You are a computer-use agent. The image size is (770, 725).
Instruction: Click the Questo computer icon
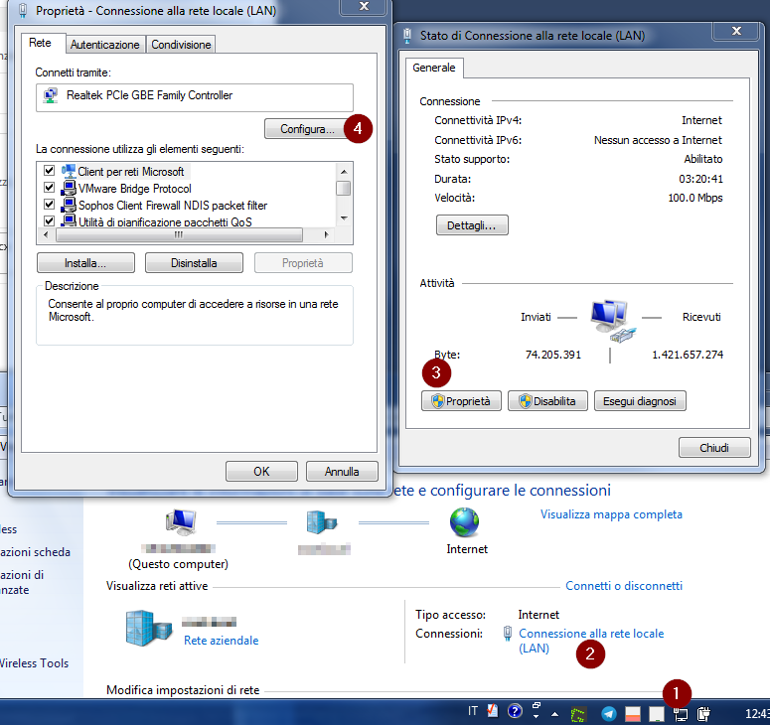tap(179, 521)
